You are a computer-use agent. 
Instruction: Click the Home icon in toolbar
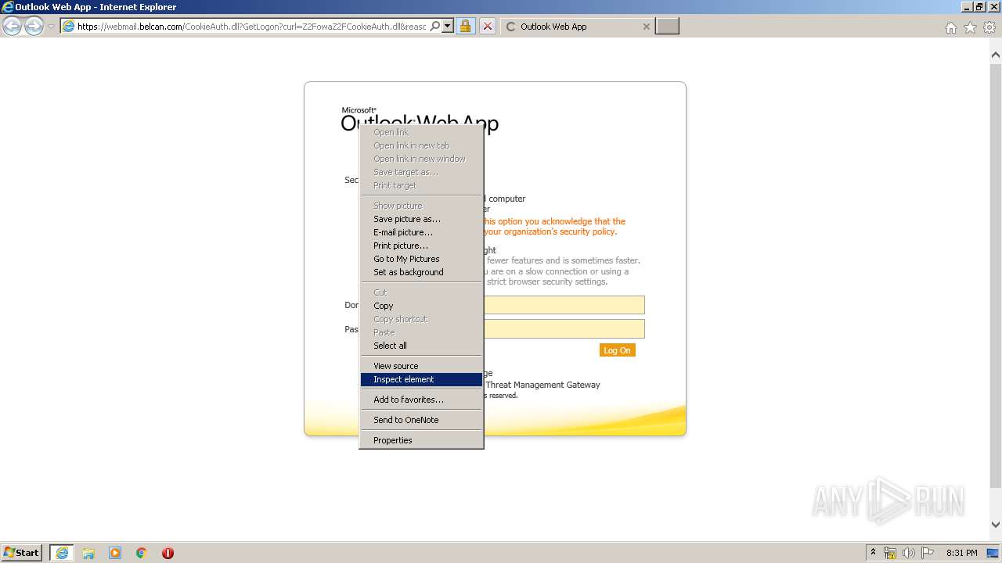[950, 27]
